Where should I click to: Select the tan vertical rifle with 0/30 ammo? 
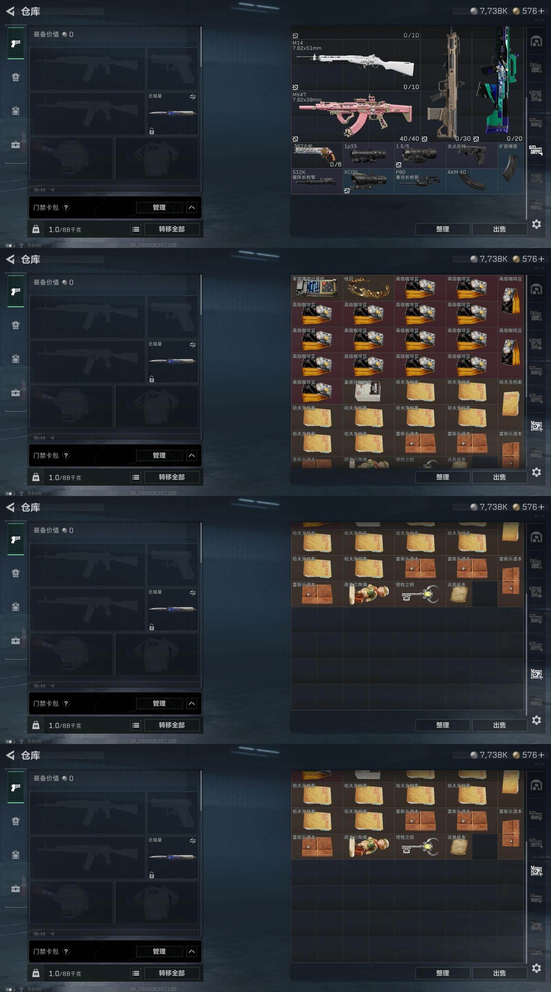coord(446,85)
